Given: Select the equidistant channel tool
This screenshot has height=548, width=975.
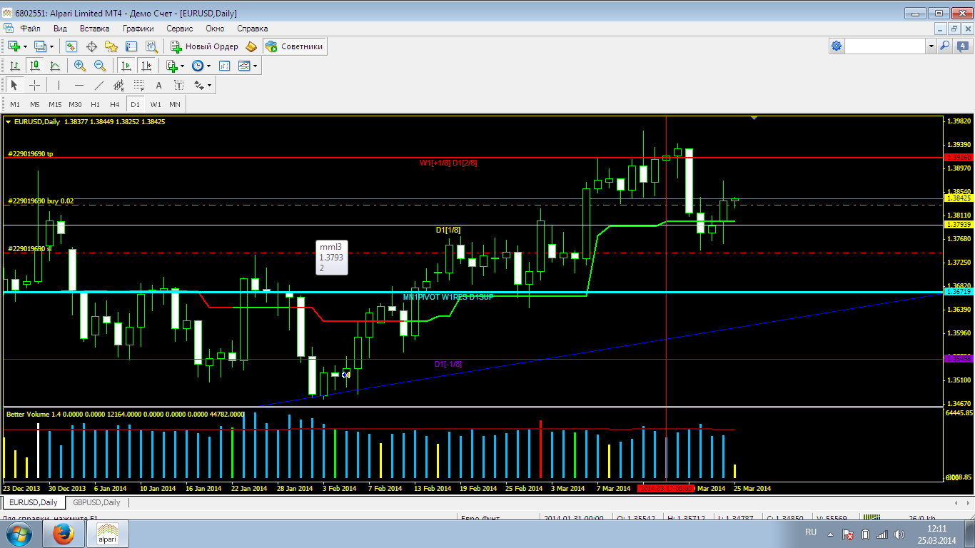Looking at the screenshot, I should pos(118,85).
